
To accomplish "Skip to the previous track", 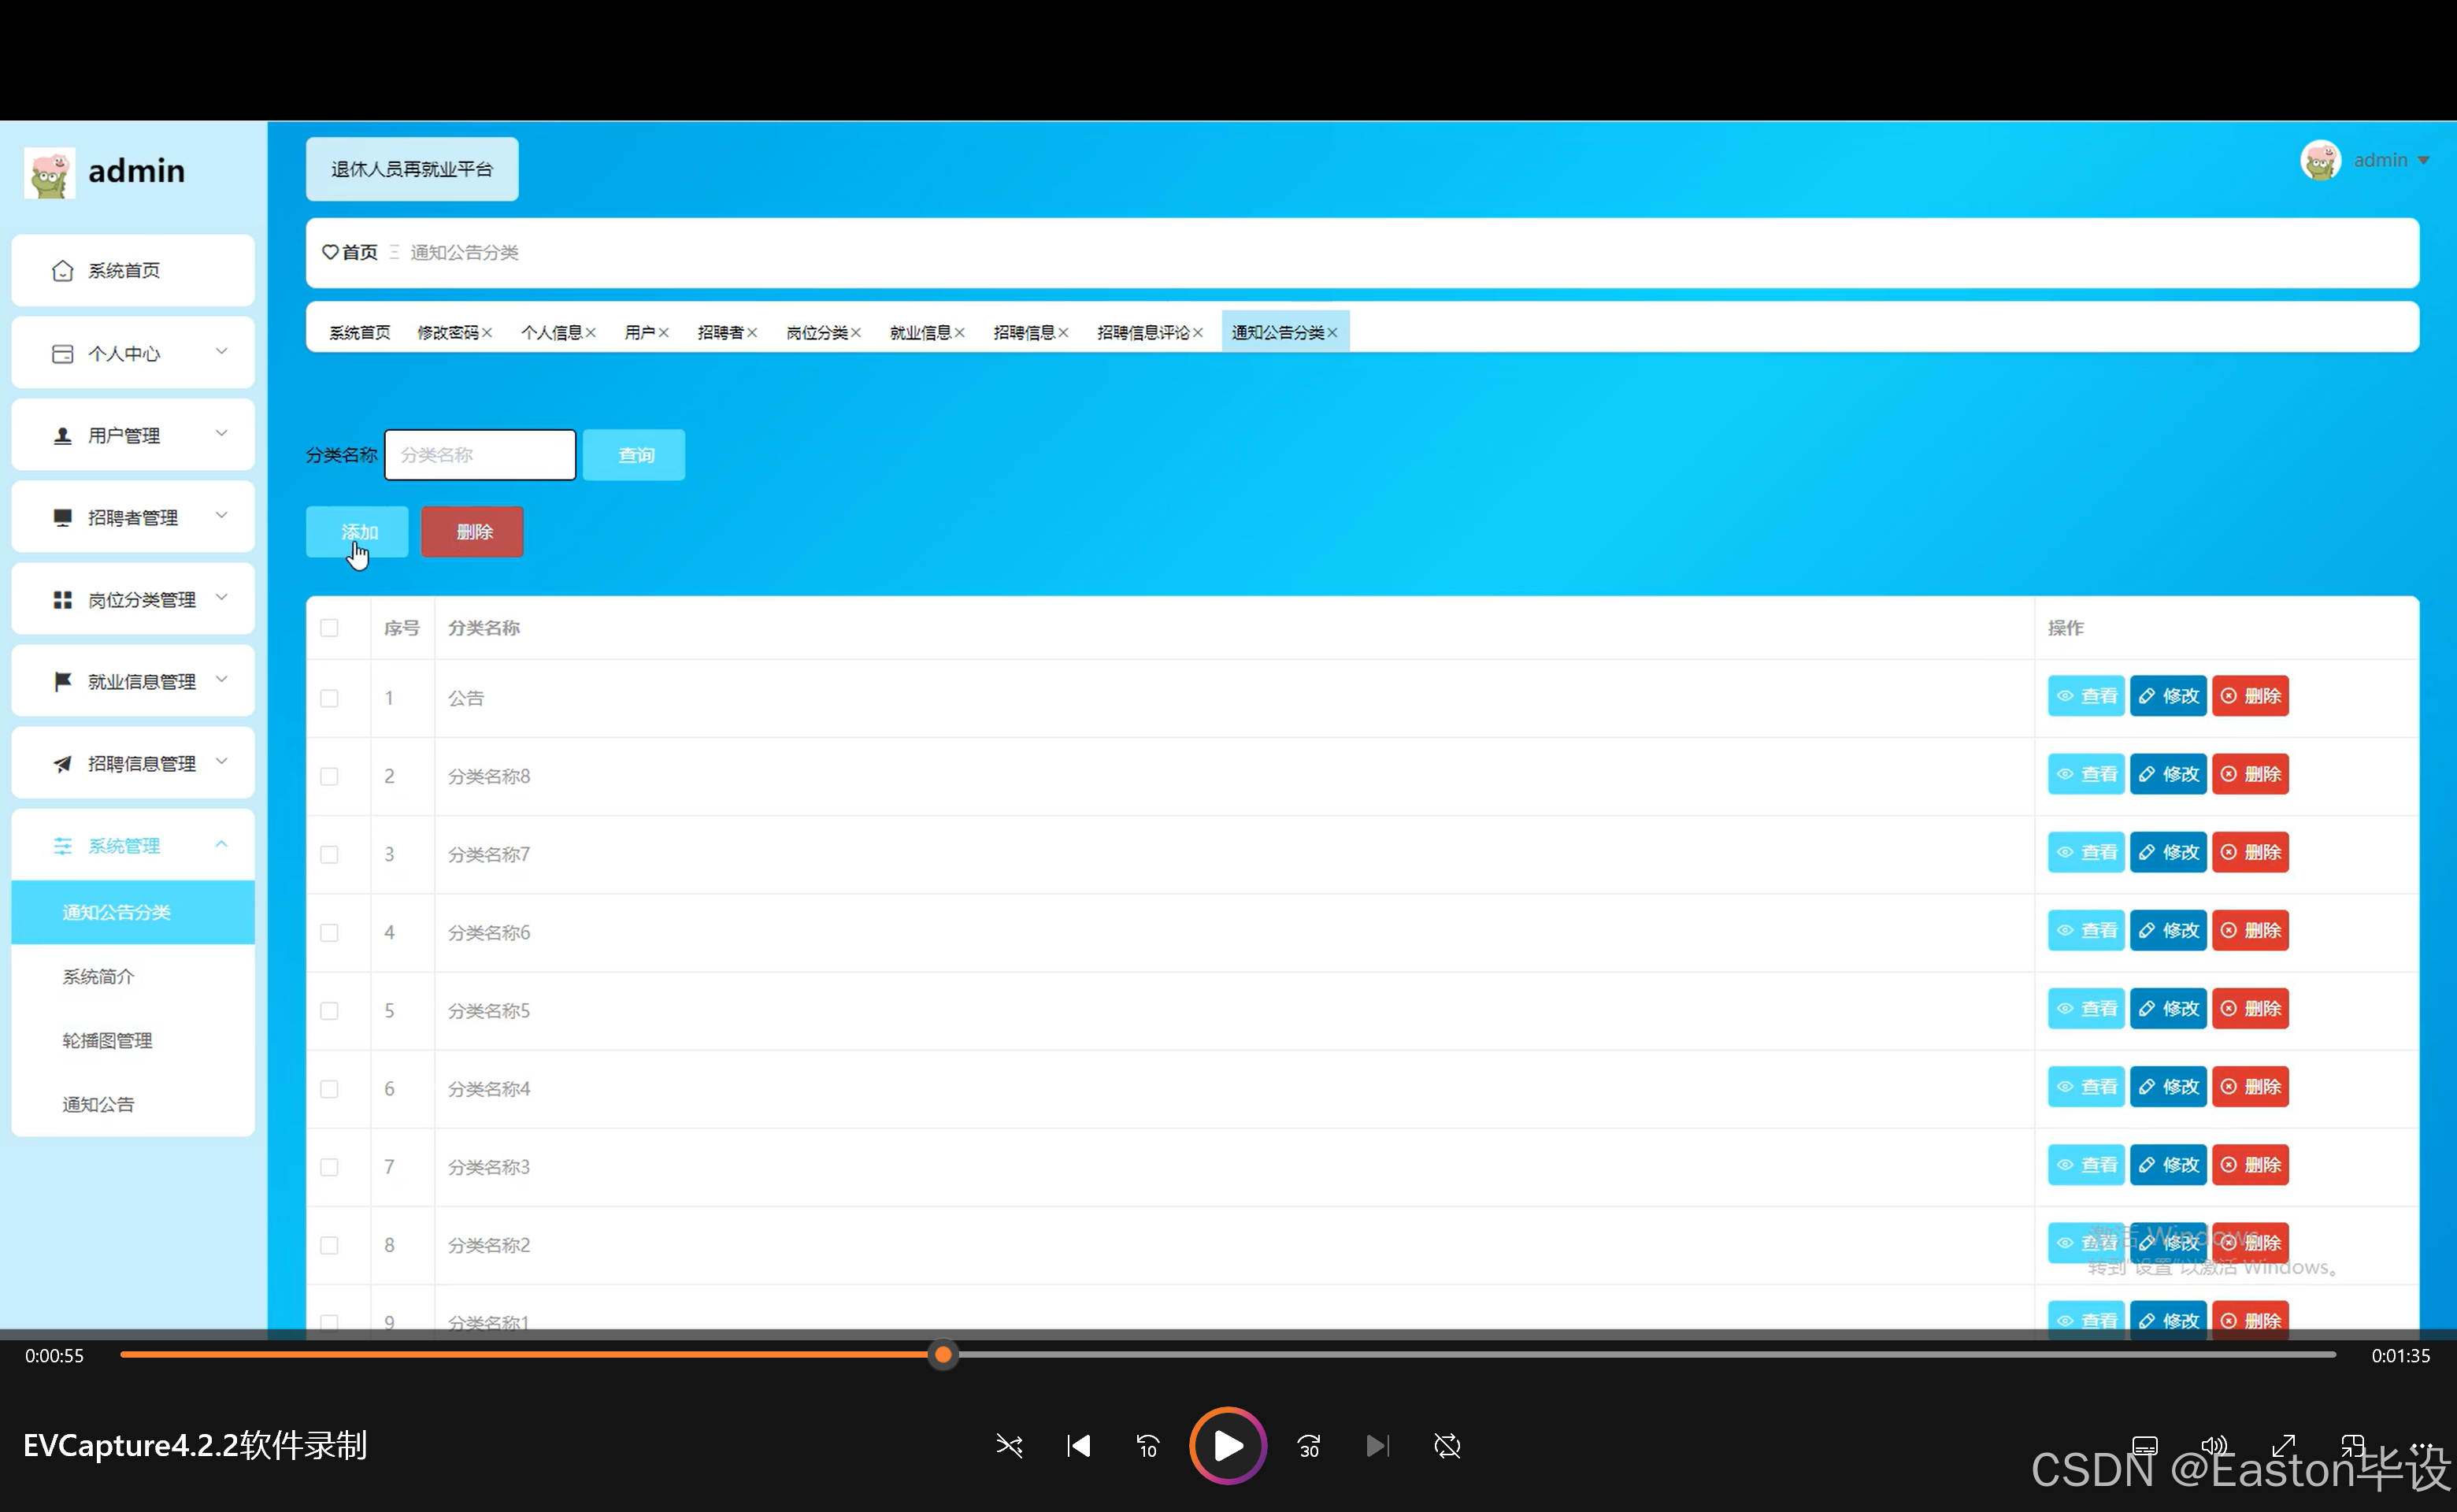I will (1078, 1446).
